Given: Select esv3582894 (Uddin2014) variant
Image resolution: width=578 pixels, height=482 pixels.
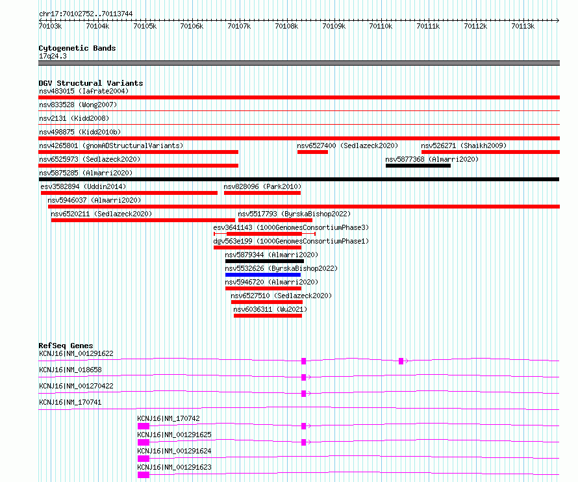Looking at the screenshot, I should point(83,186).
